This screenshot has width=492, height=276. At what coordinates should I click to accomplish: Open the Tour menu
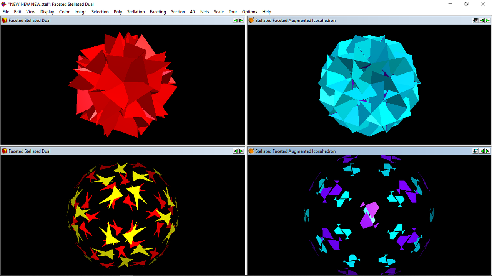pyautogui.click(x=233, y=12)
